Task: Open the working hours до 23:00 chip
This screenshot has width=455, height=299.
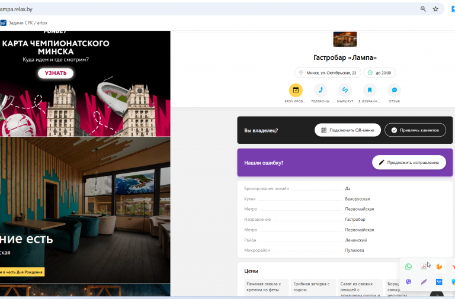Action: pyautogui.click(x=380, y=73)
